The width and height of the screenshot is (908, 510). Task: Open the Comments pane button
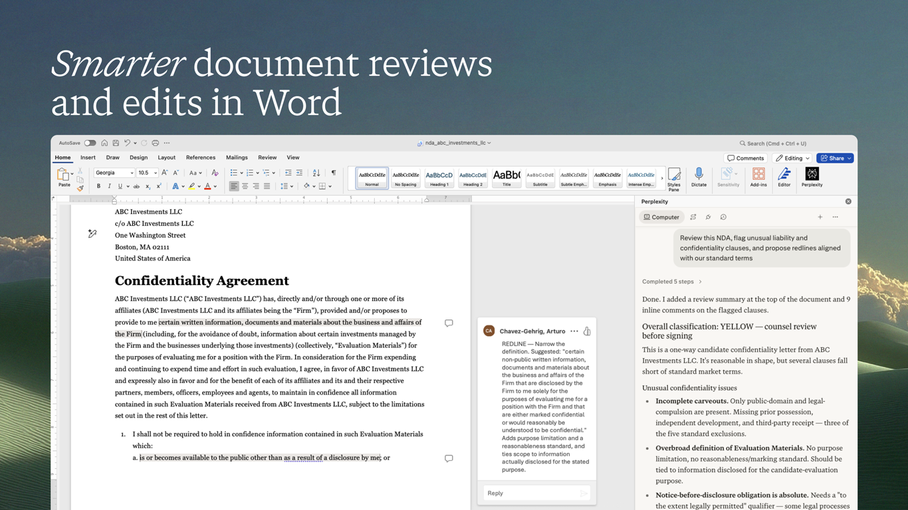click(746, 158)
